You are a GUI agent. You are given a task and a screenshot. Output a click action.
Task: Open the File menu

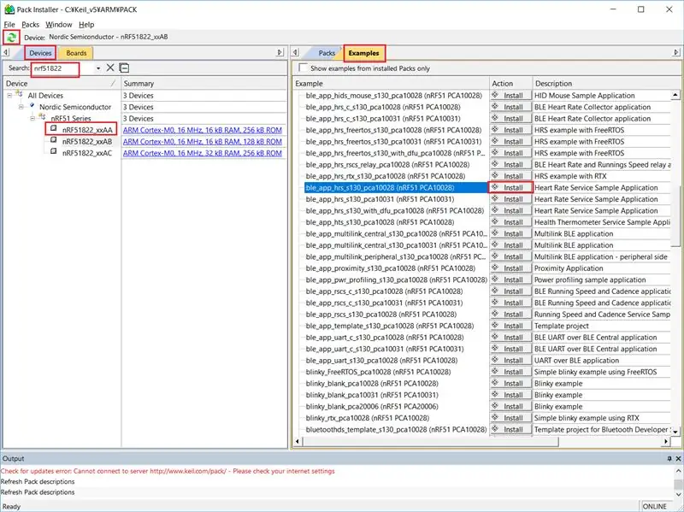(9, 25)
